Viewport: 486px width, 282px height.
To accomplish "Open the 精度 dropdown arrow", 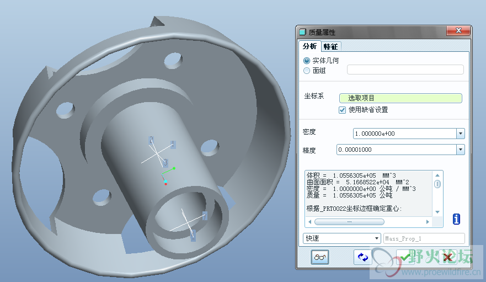I will coord(461,150).
